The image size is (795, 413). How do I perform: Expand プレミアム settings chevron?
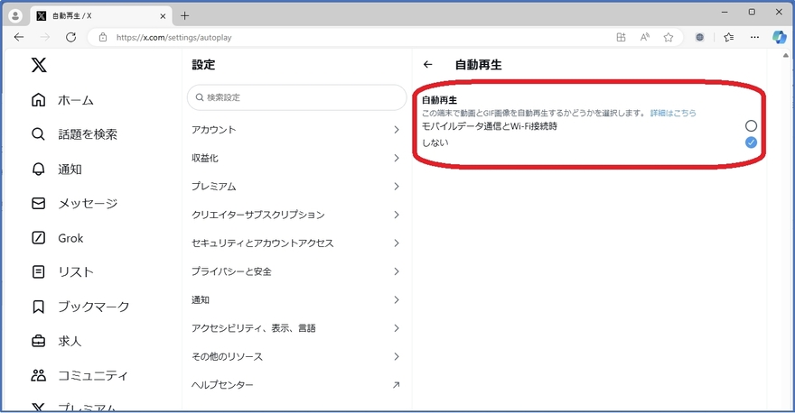coord(397,187)
